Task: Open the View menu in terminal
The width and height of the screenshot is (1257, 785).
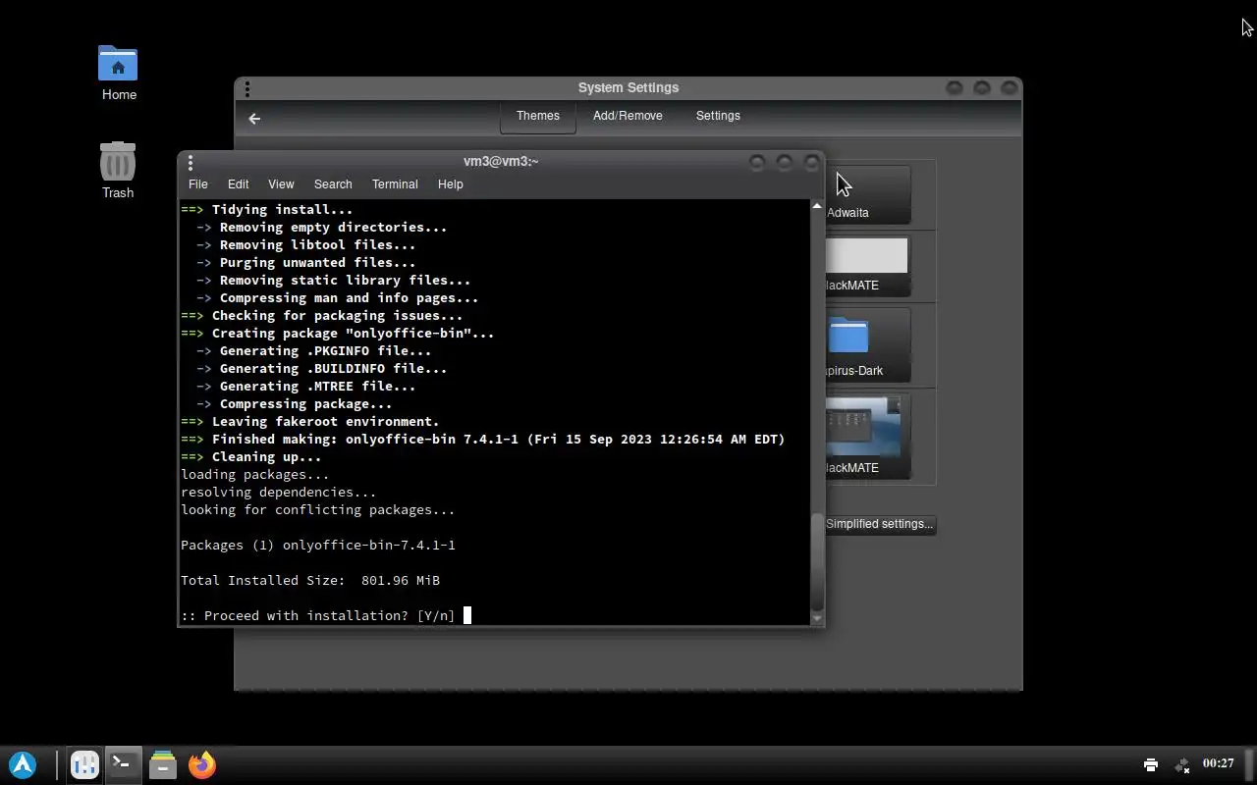Action: [x=281, y=184]
